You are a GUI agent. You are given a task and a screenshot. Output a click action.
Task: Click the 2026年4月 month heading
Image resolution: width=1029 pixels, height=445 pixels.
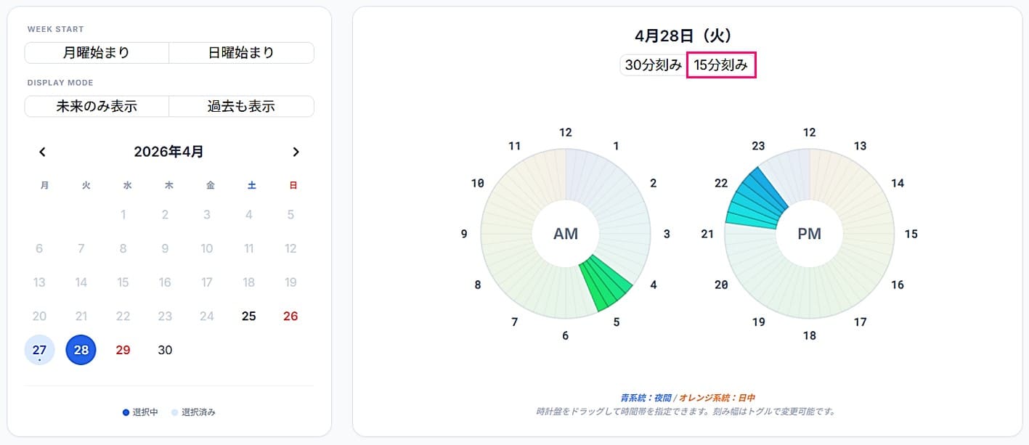point(168,152)
